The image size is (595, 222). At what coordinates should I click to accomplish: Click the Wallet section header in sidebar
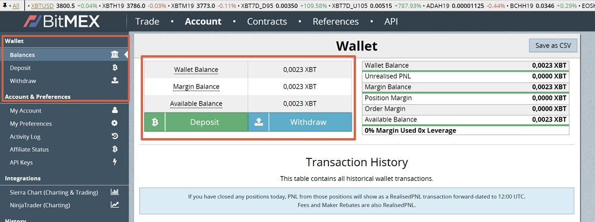14,41
